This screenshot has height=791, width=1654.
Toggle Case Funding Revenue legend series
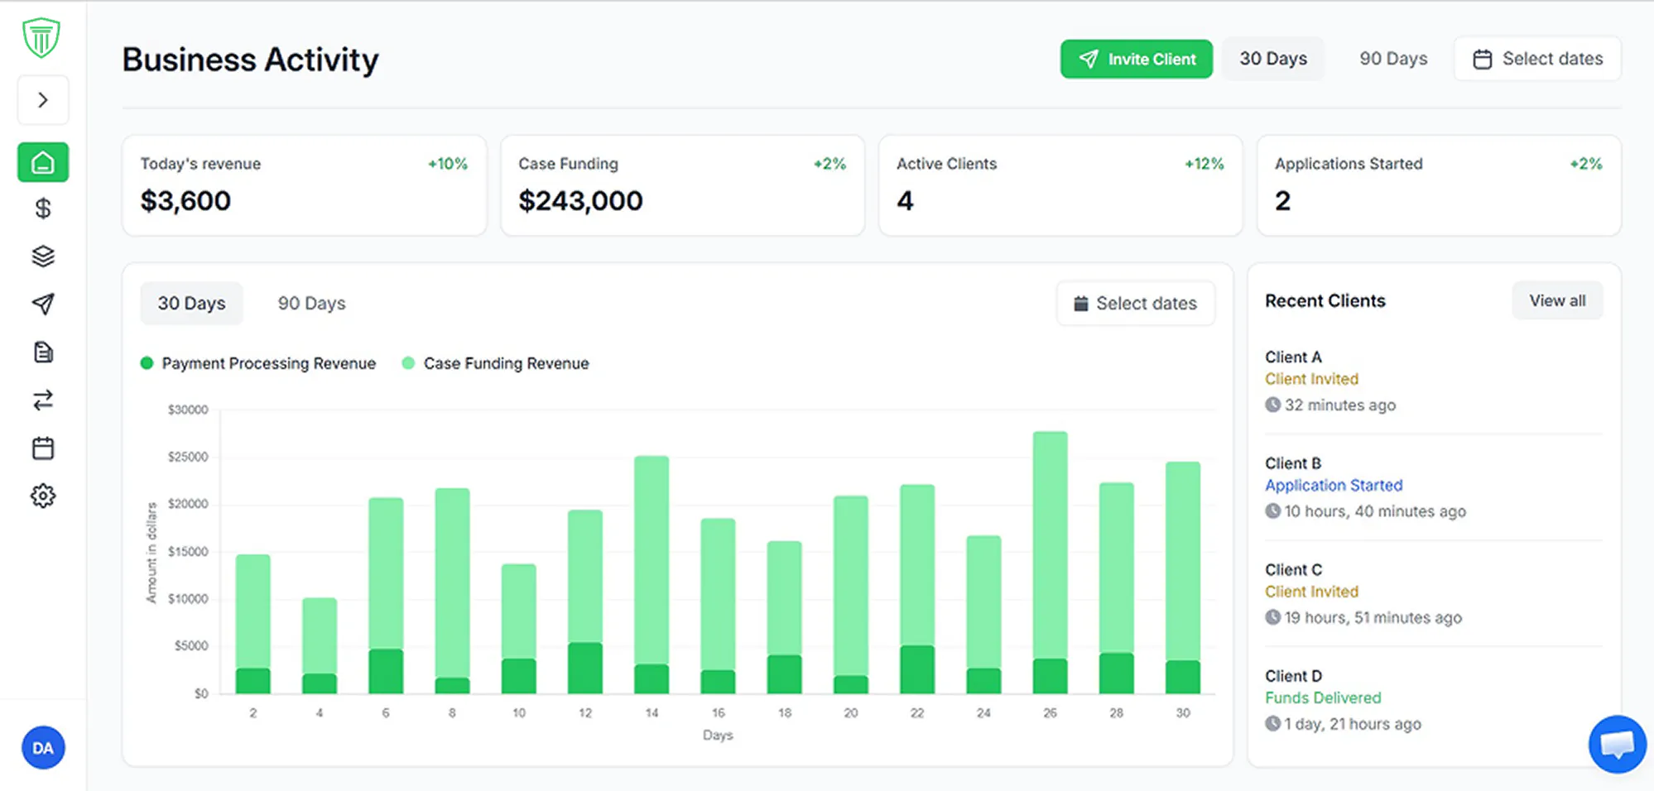point(496,363)
